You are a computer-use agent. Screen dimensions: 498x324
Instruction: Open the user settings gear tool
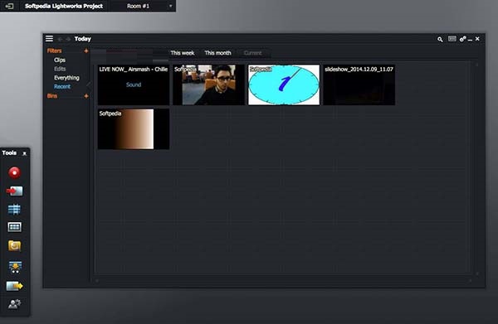pyautogui.click(x=14, y=304)
